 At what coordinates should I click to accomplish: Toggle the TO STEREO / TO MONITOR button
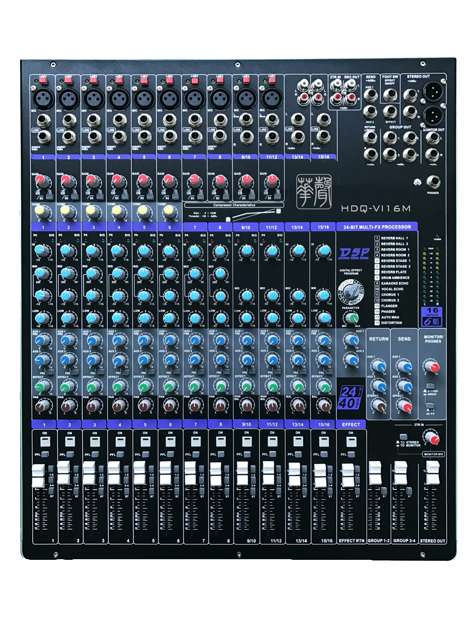click(403, 437)
